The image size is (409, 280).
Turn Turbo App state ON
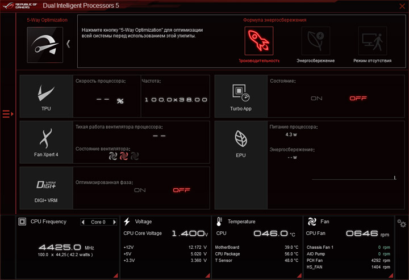pyautogui.click(x=316, y=99)
